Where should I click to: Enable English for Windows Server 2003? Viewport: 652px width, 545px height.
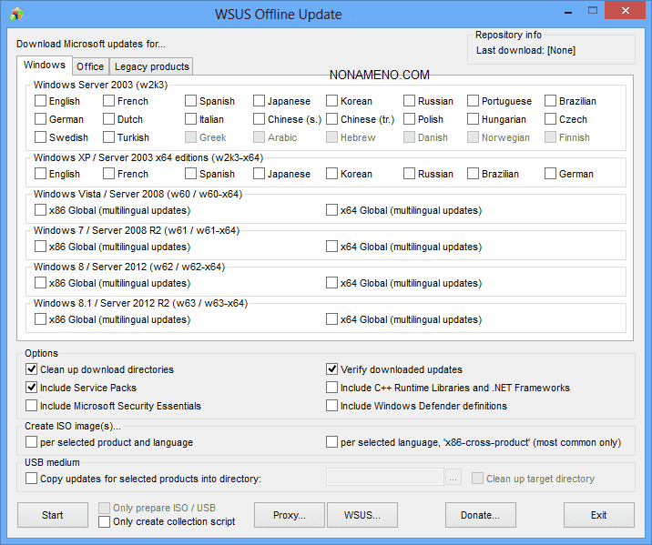41,101
